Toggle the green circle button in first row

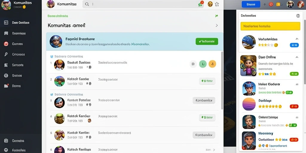tap(203, 64)
